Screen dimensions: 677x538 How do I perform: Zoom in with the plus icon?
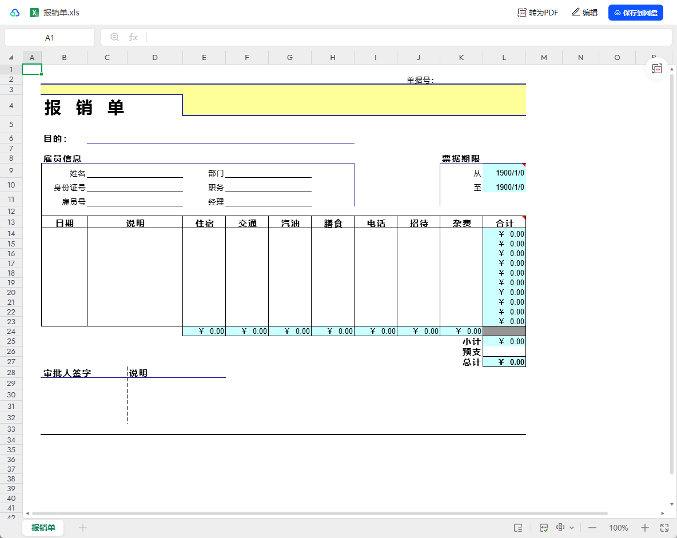pos(645,528)
